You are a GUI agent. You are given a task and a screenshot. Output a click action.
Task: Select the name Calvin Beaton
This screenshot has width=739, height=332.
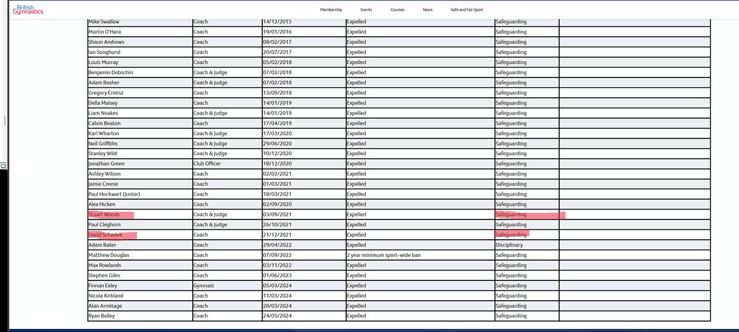(x=105, y=123)
